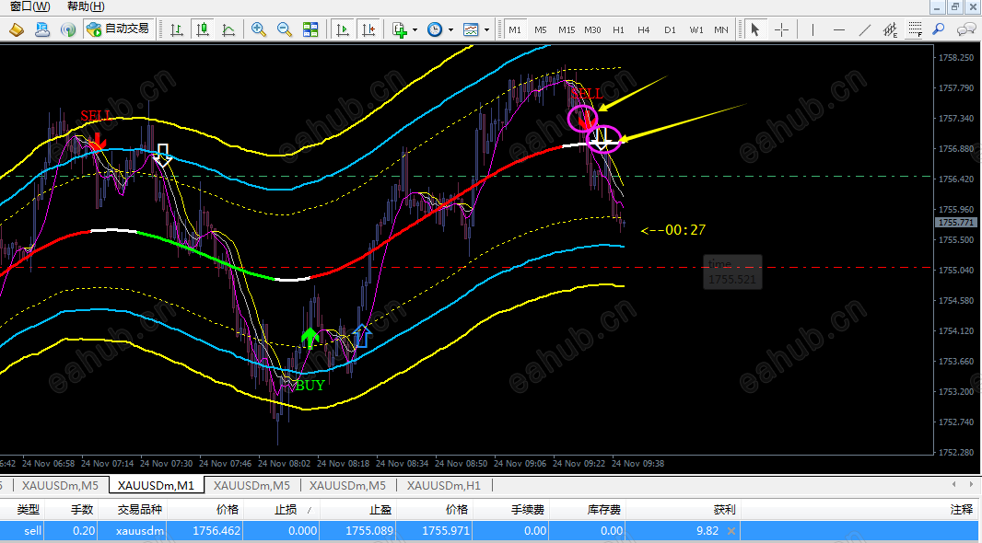Expand the indicators list dropdown arrow
982x543 pixels.
[x=415, y=30]
